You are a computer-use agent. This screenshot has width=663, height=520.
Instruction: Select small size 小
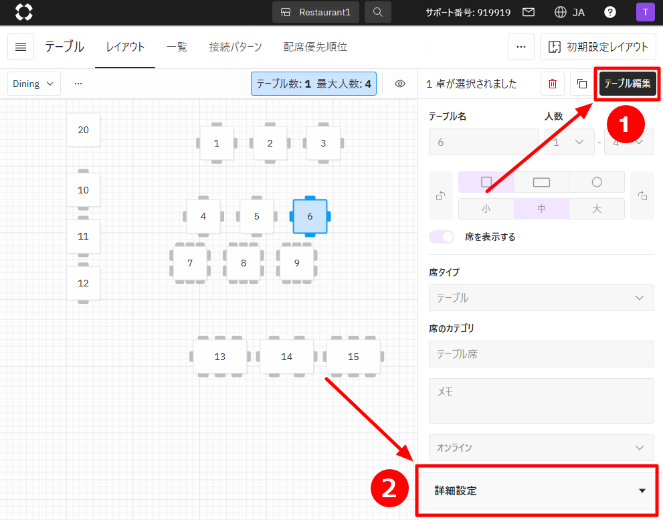486,209
